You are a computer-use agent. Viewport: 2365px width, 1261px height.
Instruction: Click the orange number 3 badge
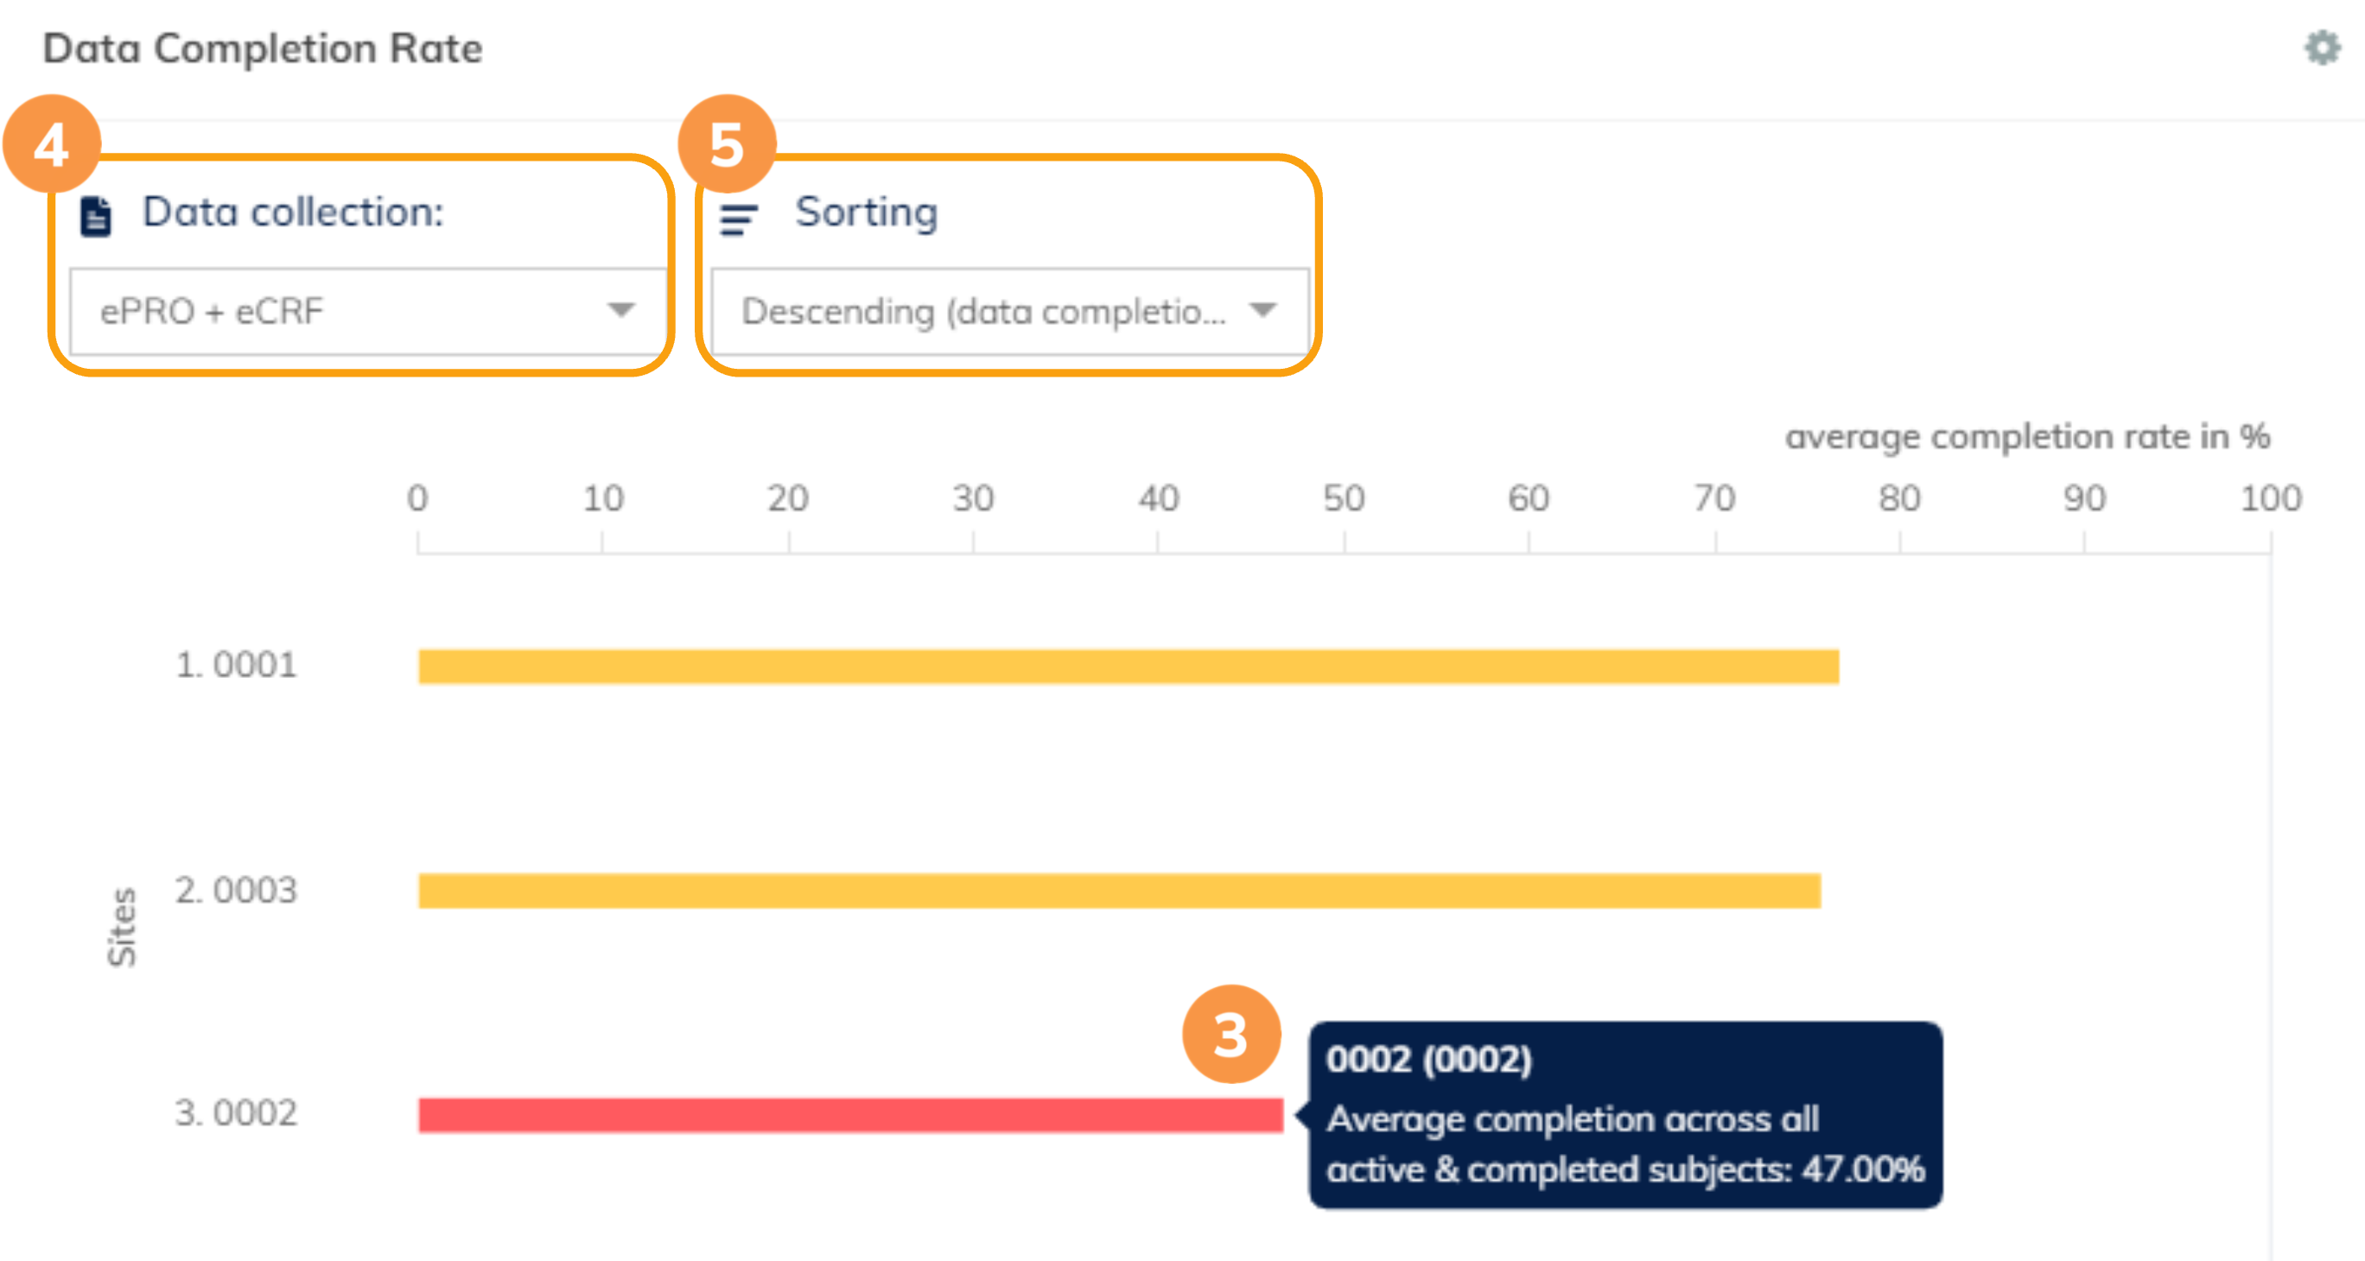[x=1231, y=1035]
